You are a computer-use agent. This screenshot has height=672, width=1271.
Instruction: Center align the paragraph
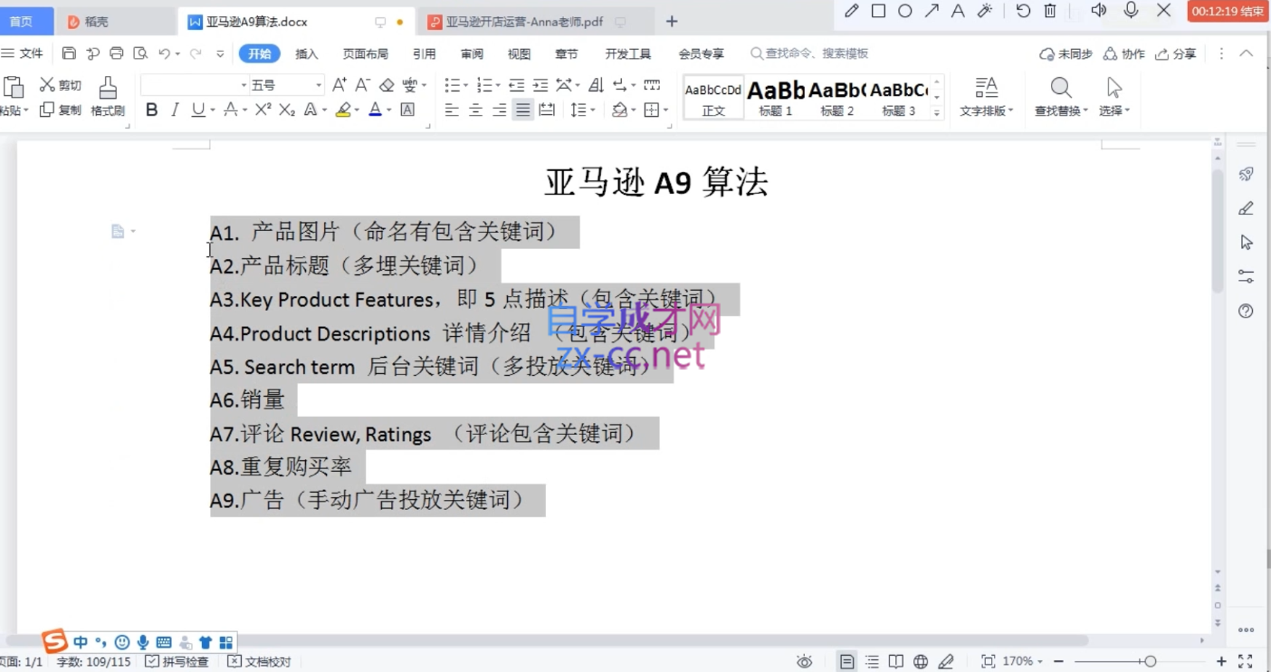475,110
